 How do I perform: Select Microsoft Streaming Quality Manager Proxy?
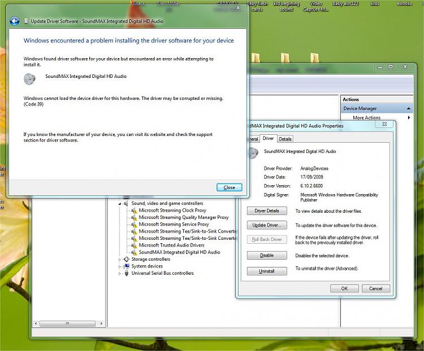coord(184,217)
